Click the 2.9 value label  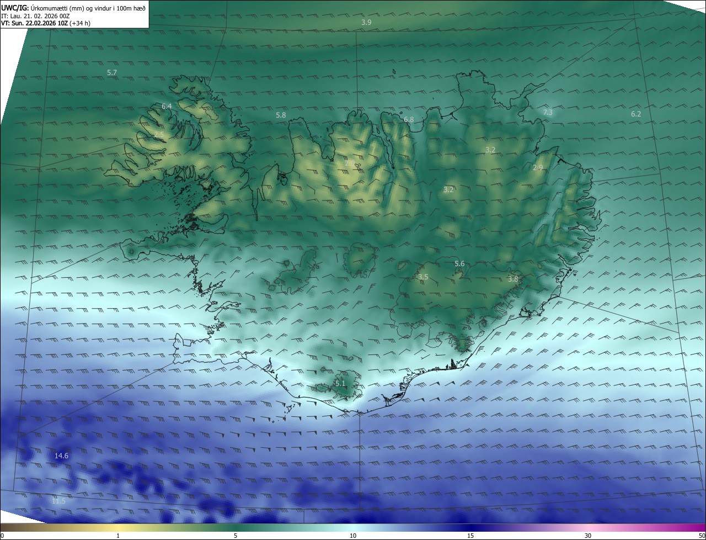tap(538, 168)
